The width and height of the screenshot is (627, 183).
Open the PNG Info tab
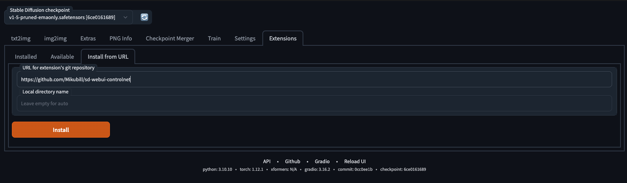tap(121, 39)
